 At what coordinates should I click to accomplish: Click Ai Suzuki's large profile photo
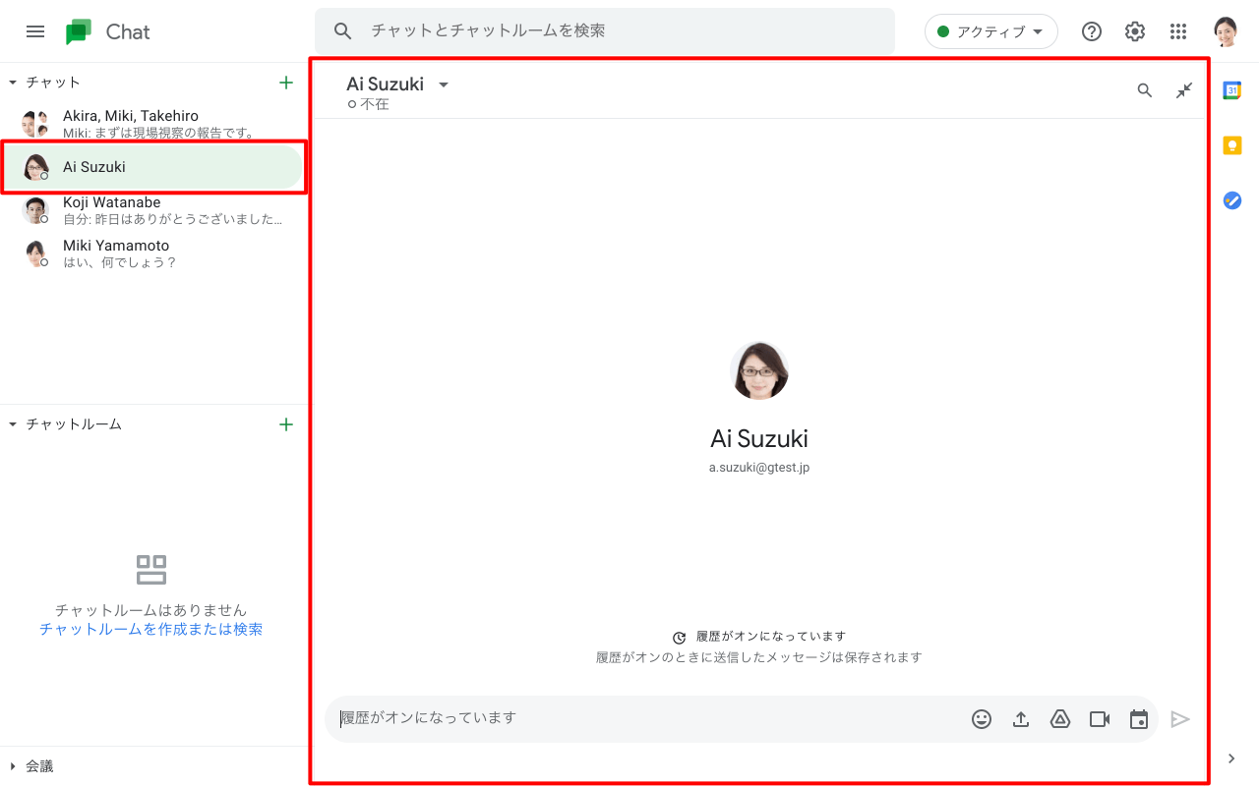759,370
